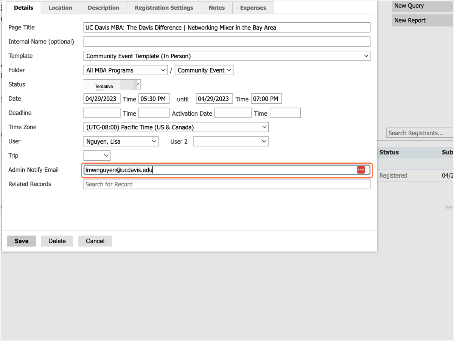The width and height of the screenshot is (454, 341).
Task: Open the Template dropdown
Action: coord(227,56)
